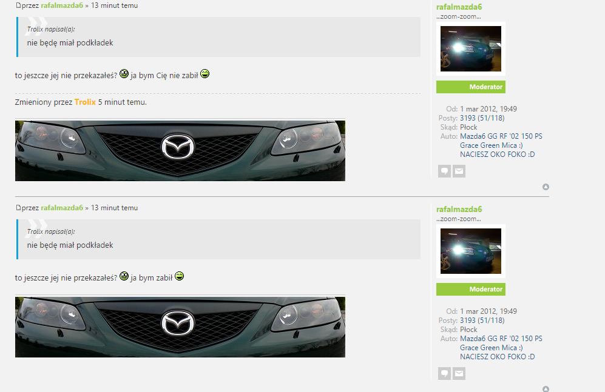This screenshot has width=605, height=392.
Task: Click the post icon in the first post header
Action: (x=18, y=6)
